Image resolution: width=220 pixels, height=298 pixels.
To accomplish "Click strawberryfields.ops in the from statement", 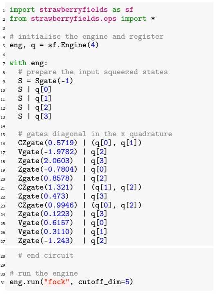I will (73, 19).
